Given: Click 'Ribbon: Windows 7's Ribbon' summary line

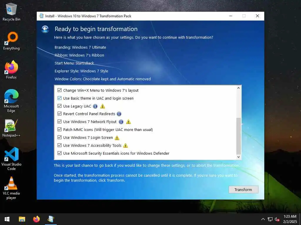Looking at the screenshot, I should [79, 55].
